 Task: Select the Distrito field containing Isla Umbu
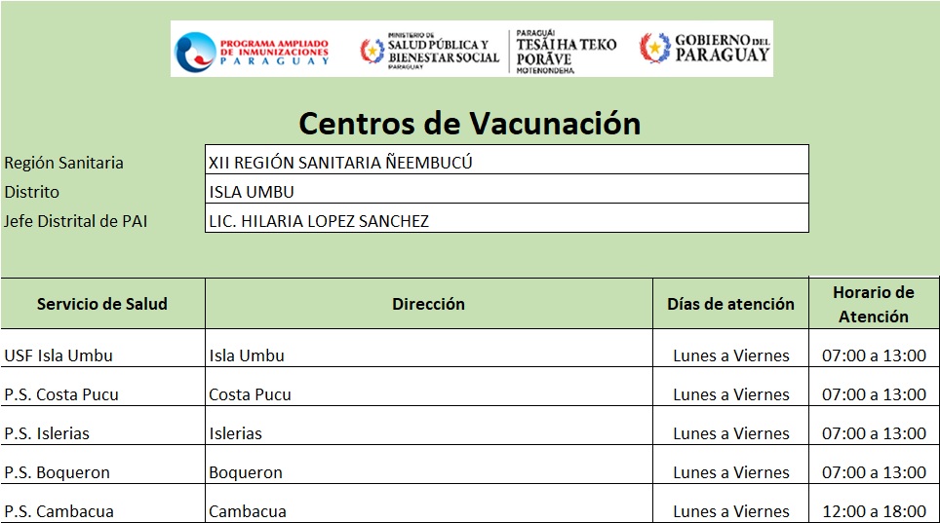point(507,192)
